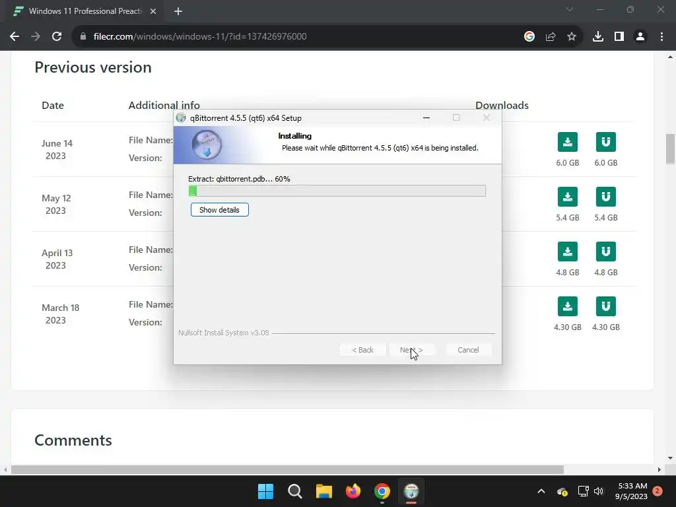Click the direct download icon for May 12 2023
Image resolution: width=676 pixels, height=507 pixels.
[x=567, y=197]
